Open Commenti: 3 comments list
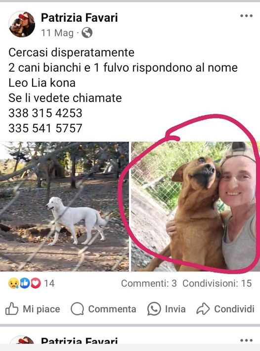This screenshot has height=351, width=260. 149,283
